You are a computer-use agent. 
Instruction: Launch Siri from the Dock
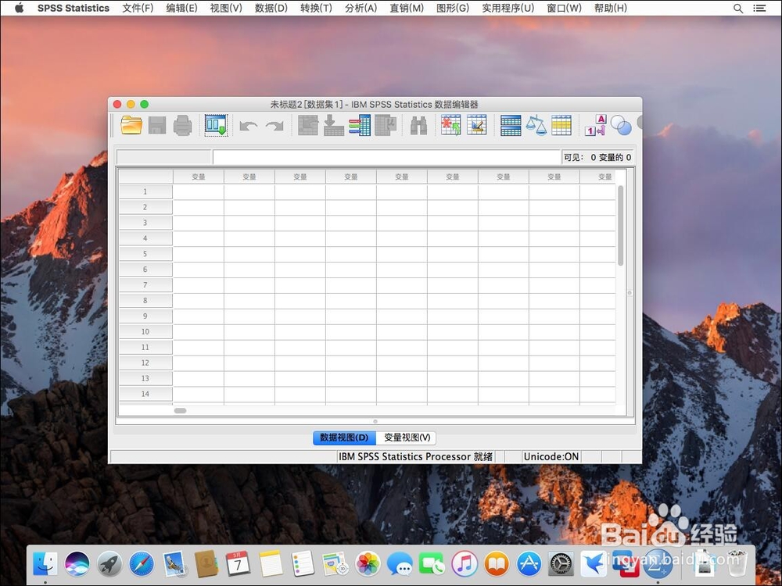click(x=77, y=563)
